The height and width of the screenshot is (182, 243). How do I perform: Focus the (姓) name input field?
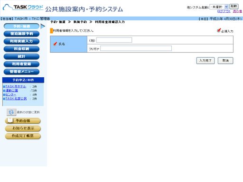click(x=114, y=40)
